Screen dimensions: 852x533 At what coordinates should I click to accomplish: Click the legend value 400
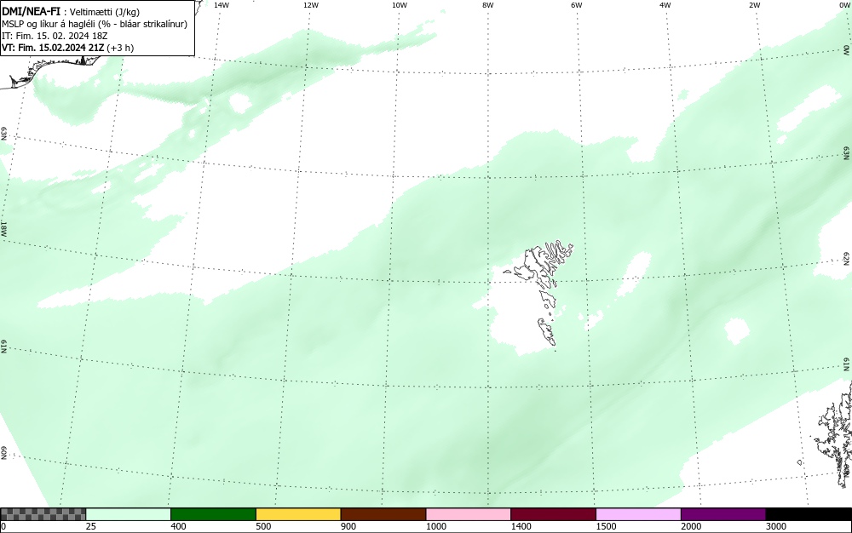click(178, 526)
